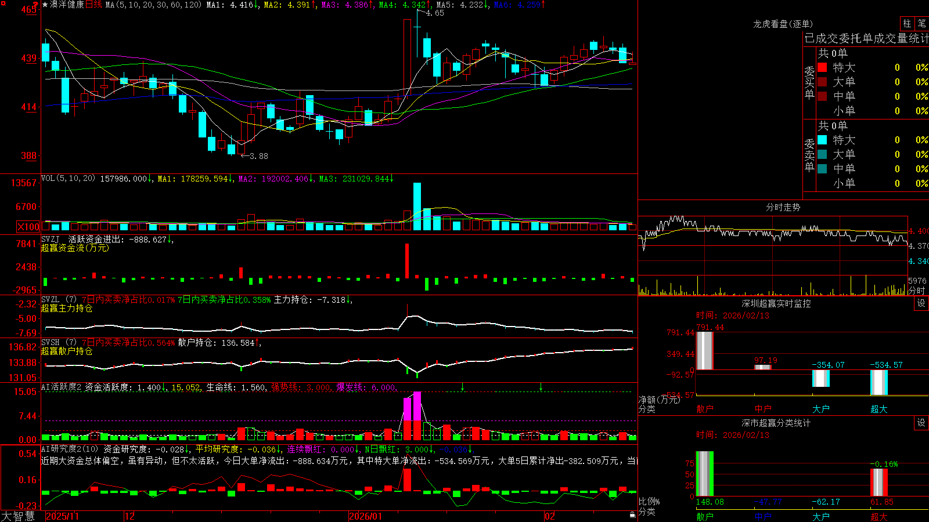Click dark red 大单 swatch in 委买单
This screenshot has height=522, width=929.
[x=822, y=82]
